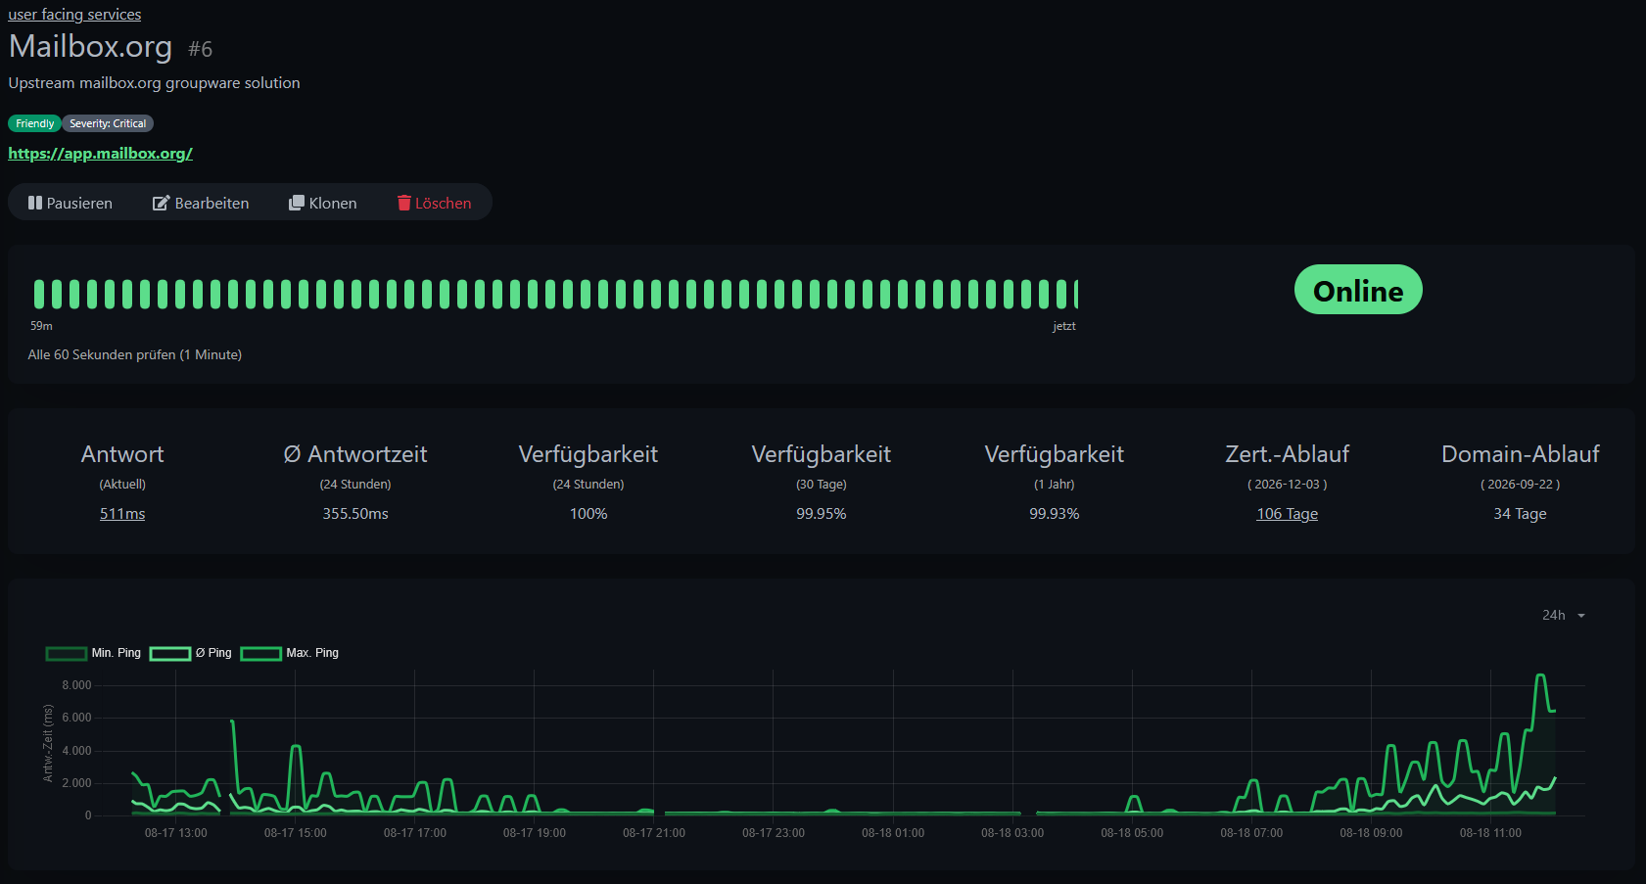This screenshot has height=884, width=1646.
Task: Toggle the Ø Ping legend series
Action: [191, 653]
